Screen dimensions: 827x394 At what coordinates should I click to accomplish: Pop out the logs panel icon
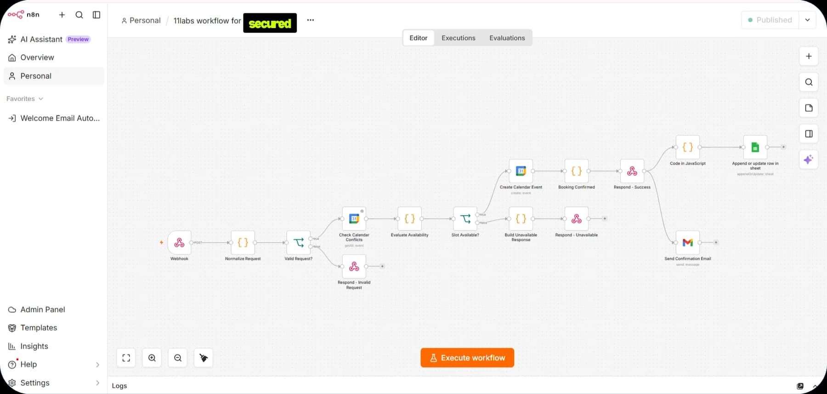click(800, 386)
